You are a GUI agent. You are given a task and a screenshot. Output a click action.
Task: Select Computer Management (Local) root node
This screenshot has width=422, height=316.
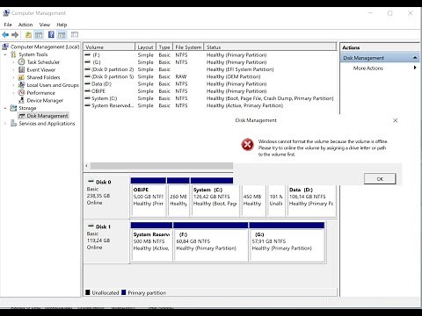coord(40,47)
